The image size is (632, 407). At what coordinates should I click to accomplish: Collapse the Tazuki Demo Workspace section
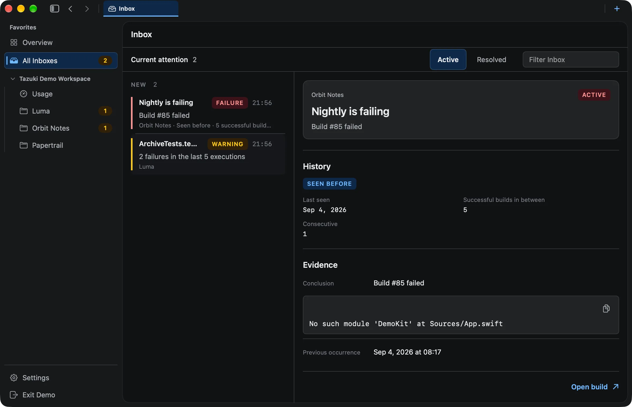13,79
